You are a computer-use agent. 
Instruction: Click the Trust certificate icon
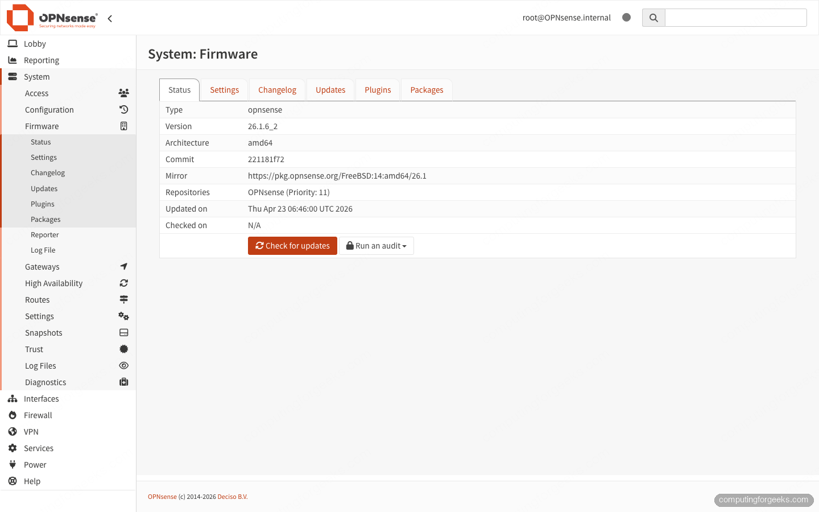click(x=123, y=349)
